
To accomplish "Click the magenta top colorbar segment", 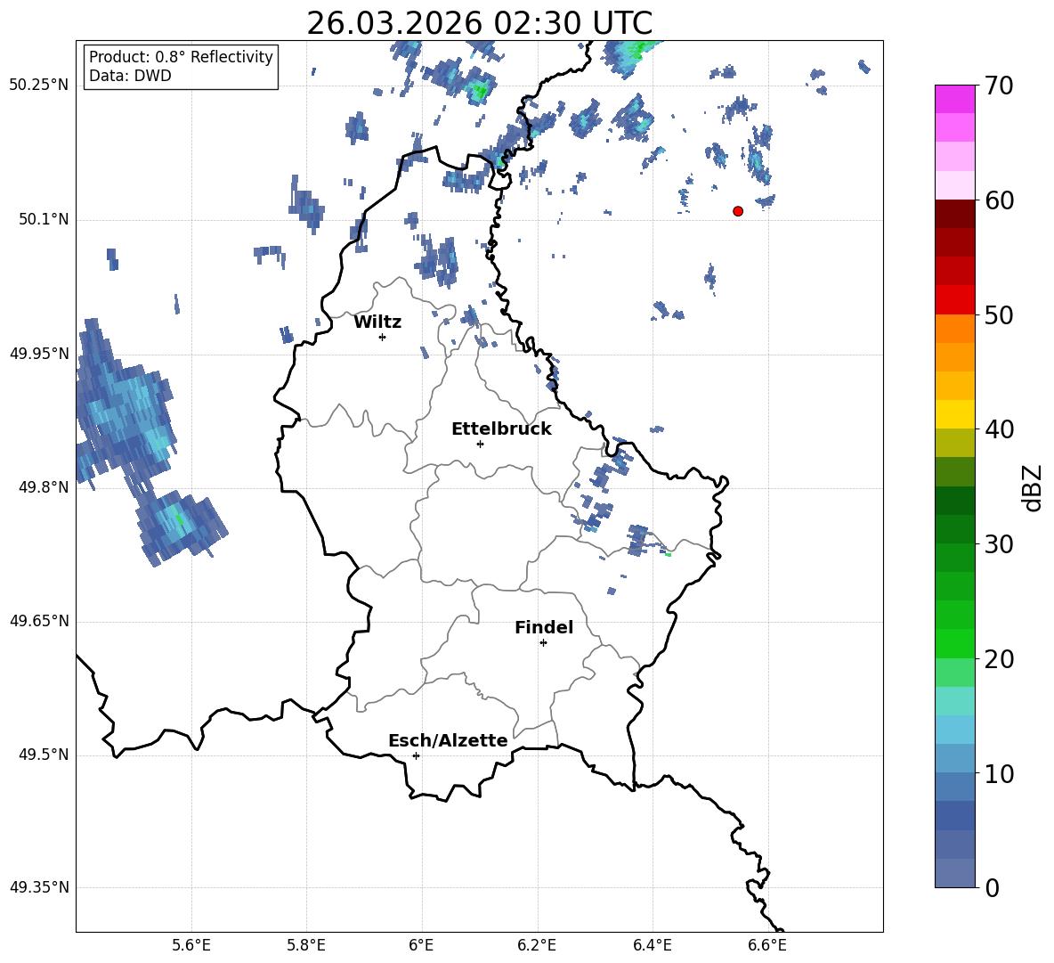I will click(x=954, y=99).
